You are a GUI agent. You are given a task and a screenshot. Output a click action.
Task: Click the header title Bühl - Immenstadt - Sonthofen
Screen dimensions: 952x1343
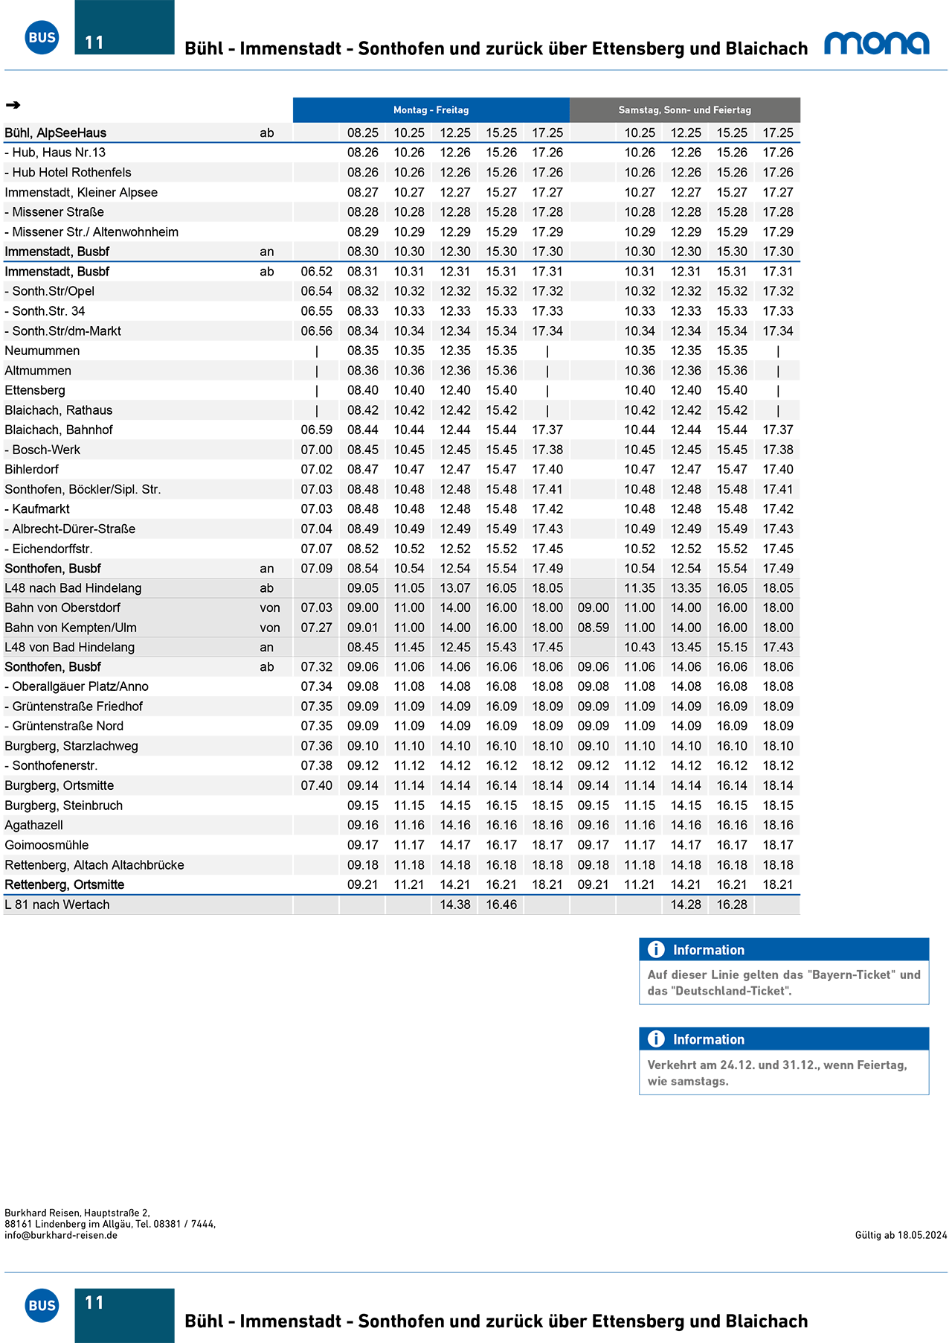496,48
